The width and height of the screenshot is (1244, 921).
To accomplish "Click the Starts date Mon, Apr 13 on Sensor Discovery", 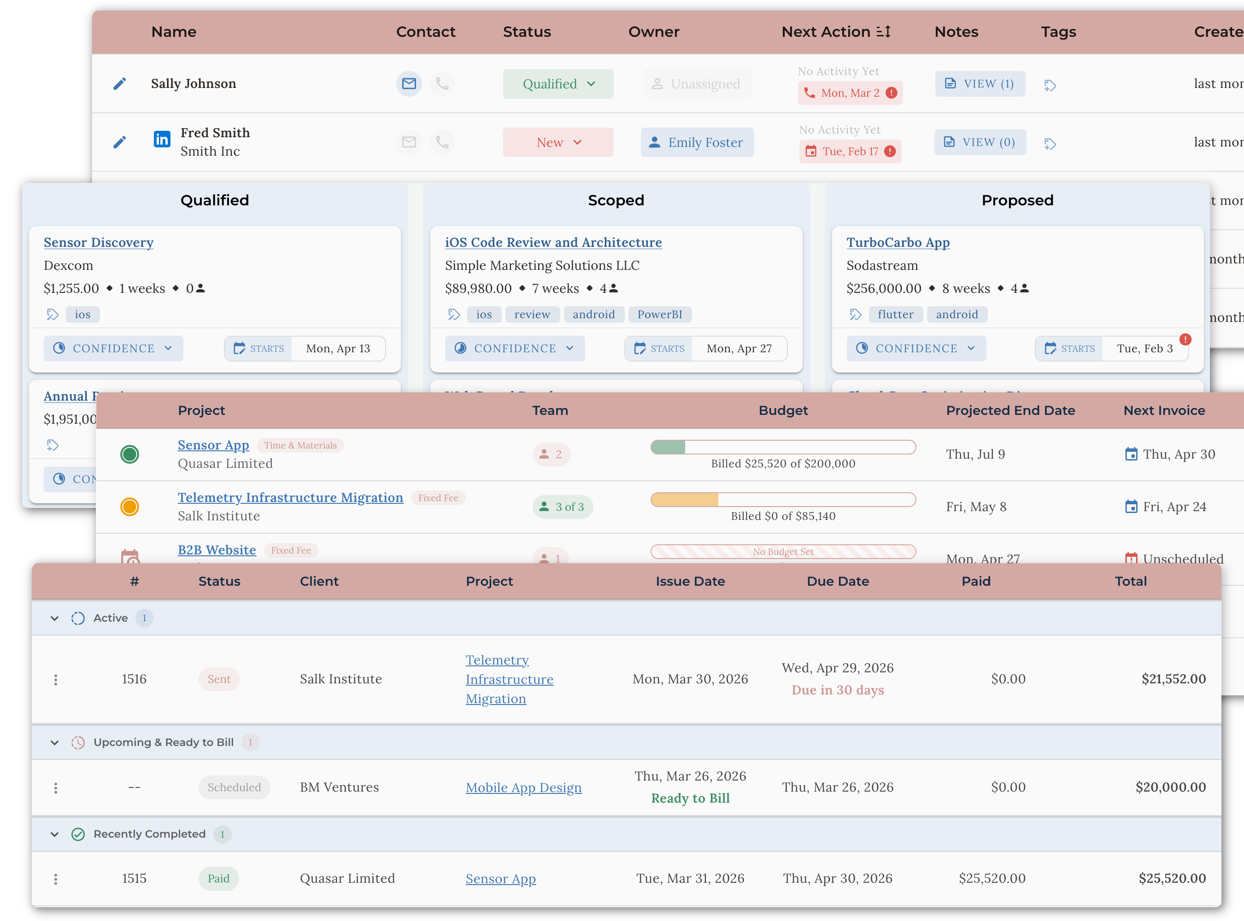I will [338, 348].
